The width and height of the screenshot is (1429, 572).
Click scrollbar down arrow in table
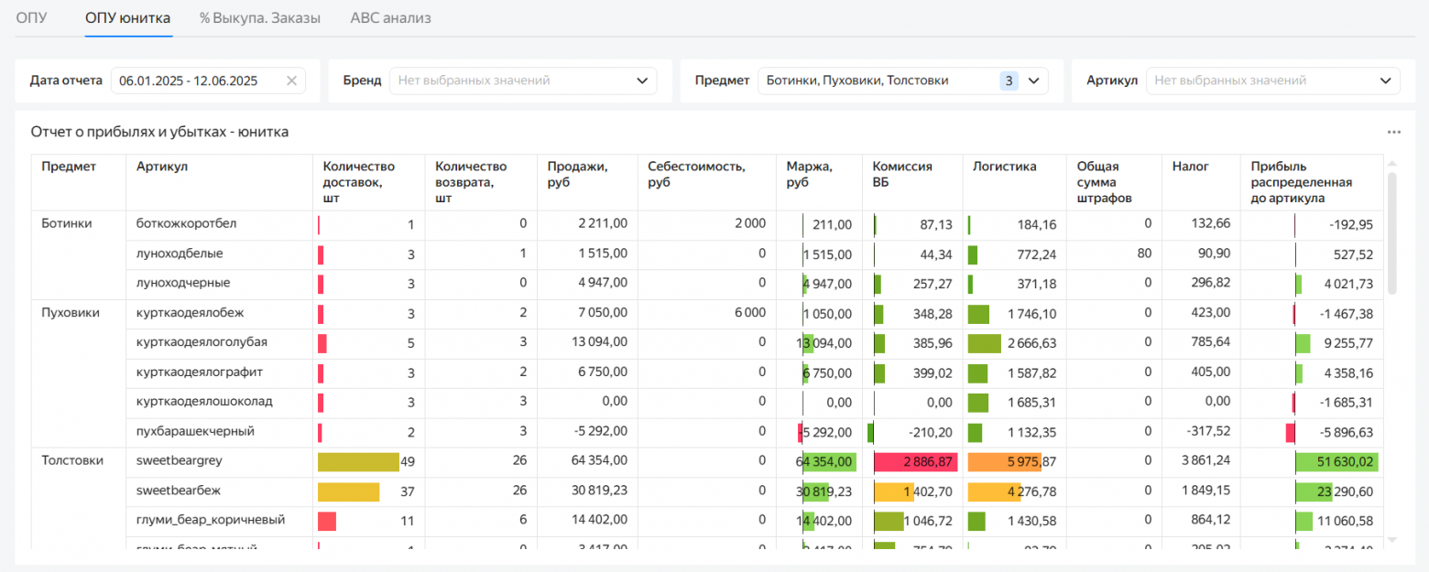tap(1392, 541)
